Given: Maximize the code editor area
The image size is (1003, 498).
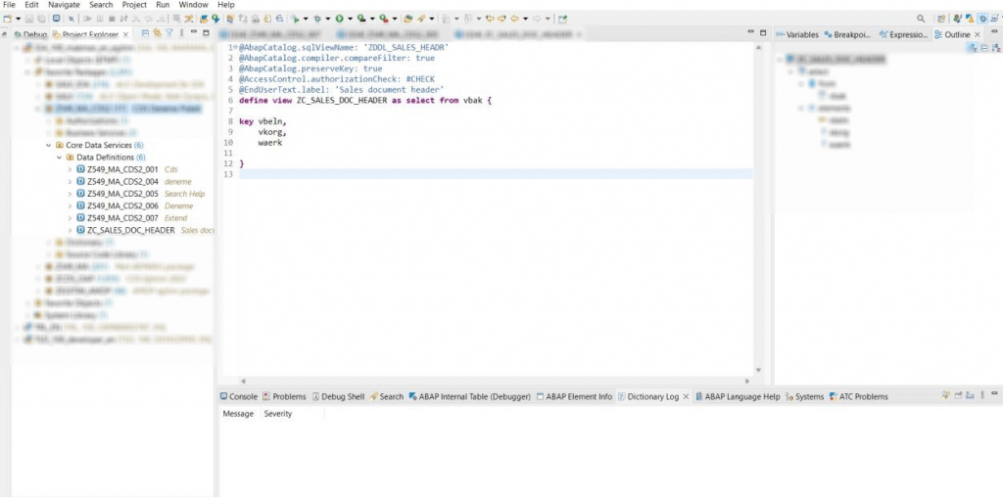Looking at the screenshot, I should 763,32.
